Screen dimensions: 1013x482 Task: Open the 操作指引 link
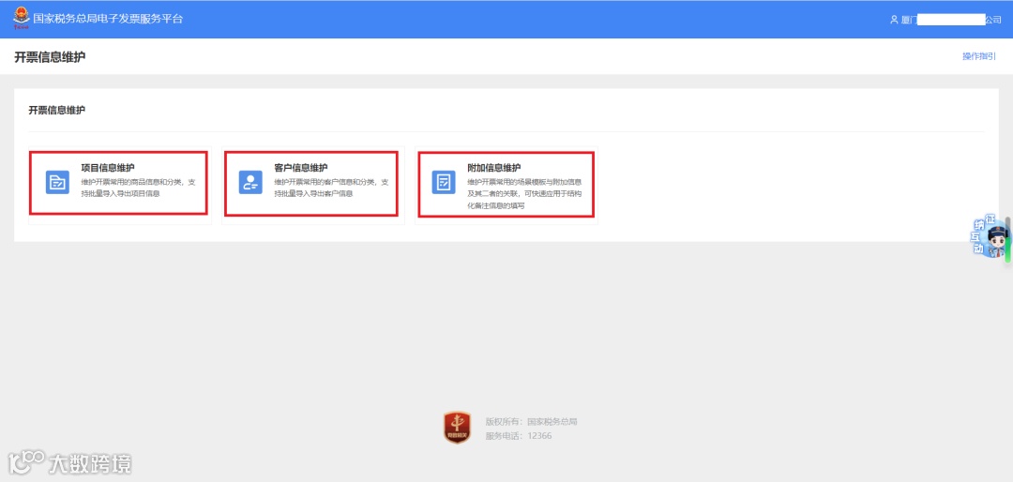pos(979,56)
